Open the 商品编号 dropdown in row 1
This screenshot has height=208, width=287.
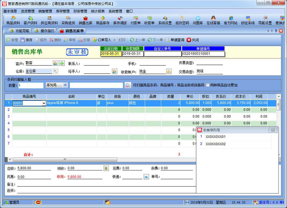[44, 103]
